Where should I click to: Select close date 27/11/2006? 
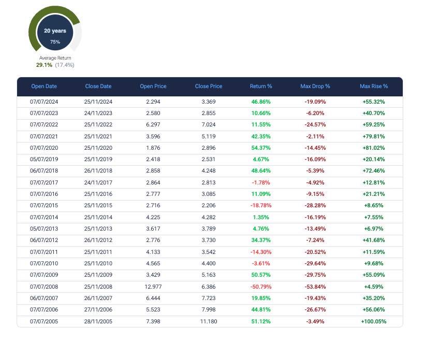[98, 309]
